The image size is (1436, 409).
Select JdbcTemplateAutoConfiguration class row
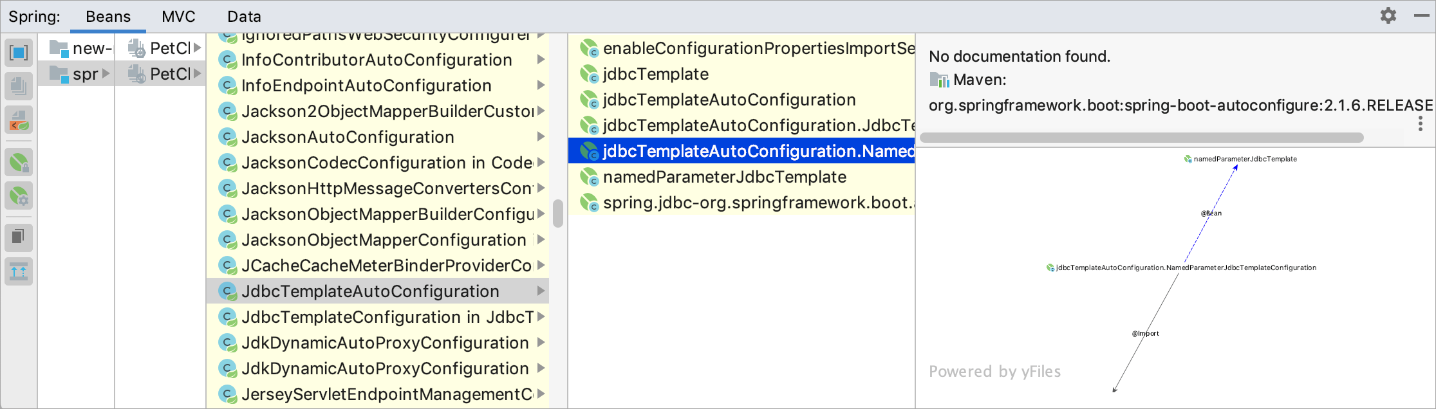coord(378,291)
